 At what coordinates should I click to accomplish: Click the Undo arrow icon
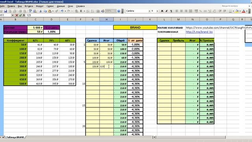62,11
